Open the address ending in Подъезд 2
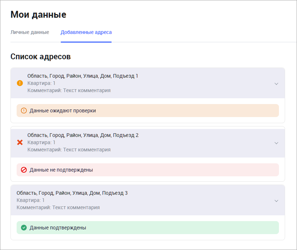Viewport: 297px width, 250px height. 83,135
